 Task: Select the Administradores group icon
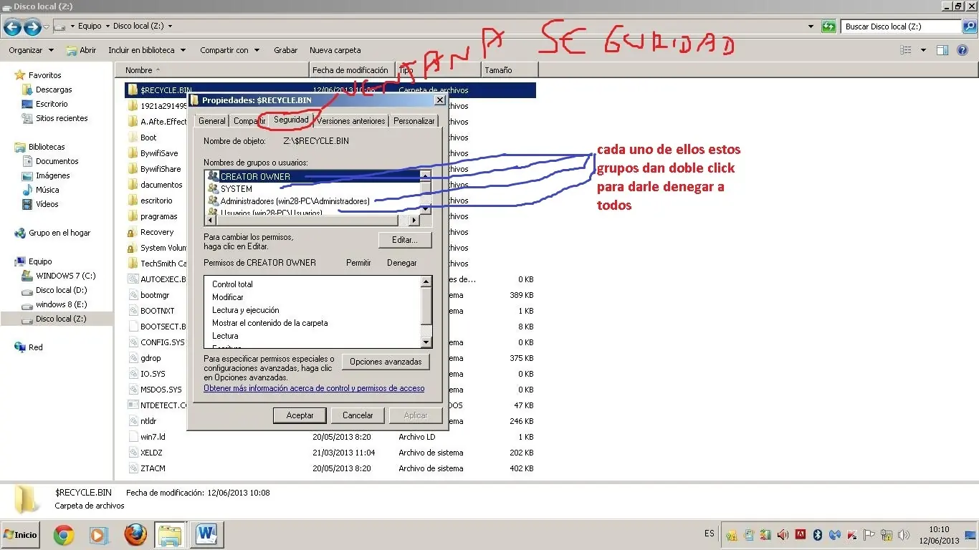[212, 201]
